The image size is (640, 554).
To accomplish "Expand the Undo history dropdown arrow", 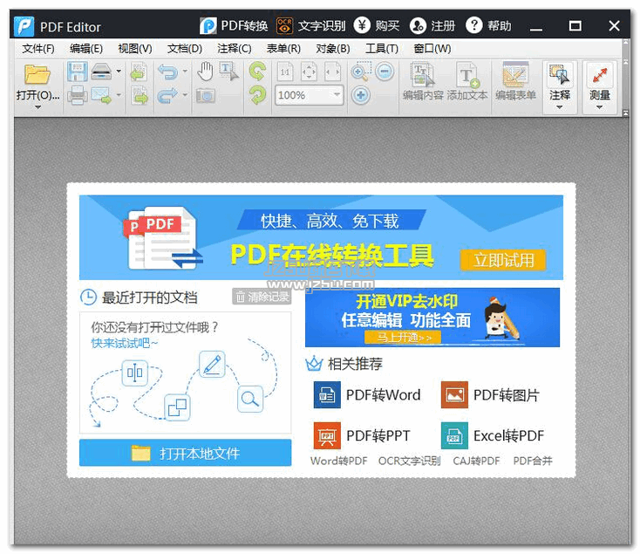I will (x=185, y=72).
